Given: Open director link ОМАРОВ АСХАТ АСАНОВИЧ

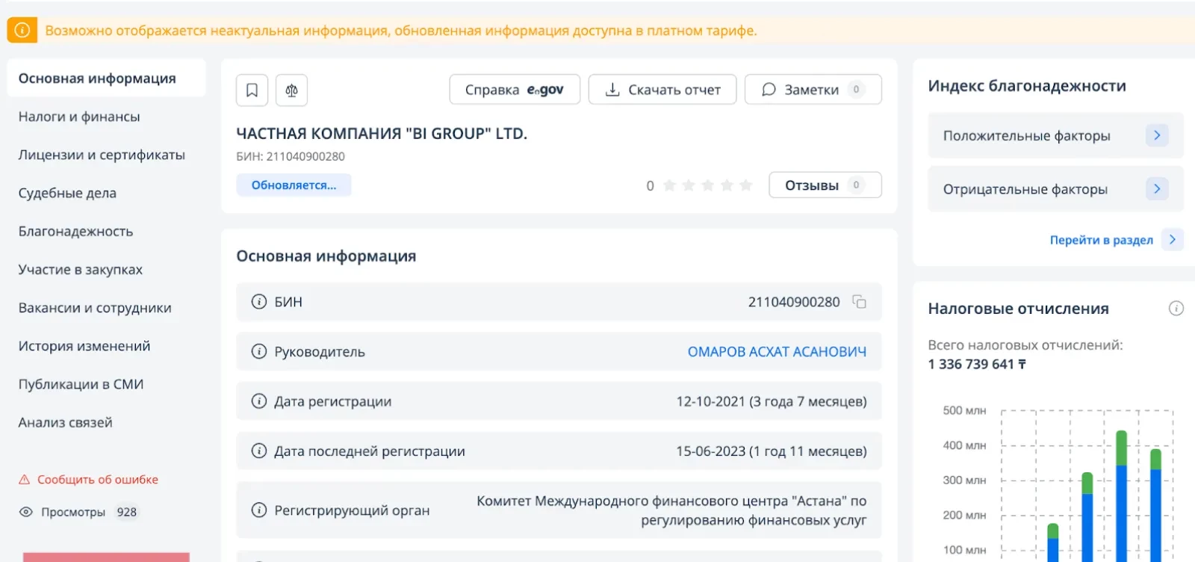Looking at the screenshot, I should [777, 352].
